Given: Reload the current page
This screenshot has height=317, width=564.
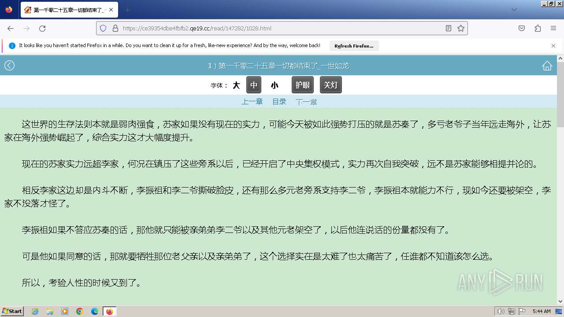Looking at the screenshot, I should 42,28.
